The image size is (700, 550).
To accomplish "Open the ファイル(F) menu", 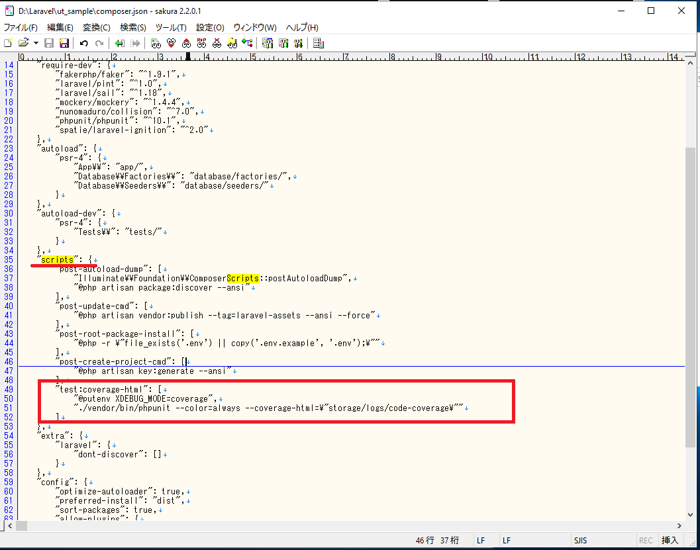I will pos(21,28).
